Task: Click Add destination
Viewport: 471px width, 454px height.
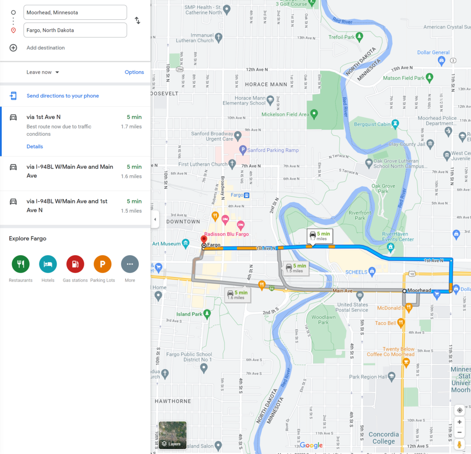Action: coord(46,47)
